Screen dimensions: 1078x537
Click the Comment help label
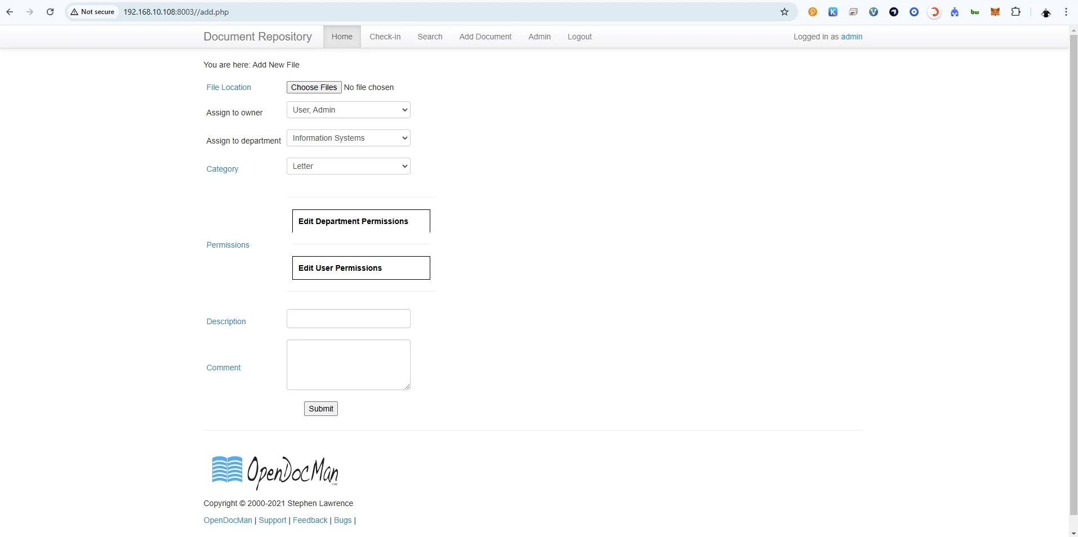coord(224,368)
